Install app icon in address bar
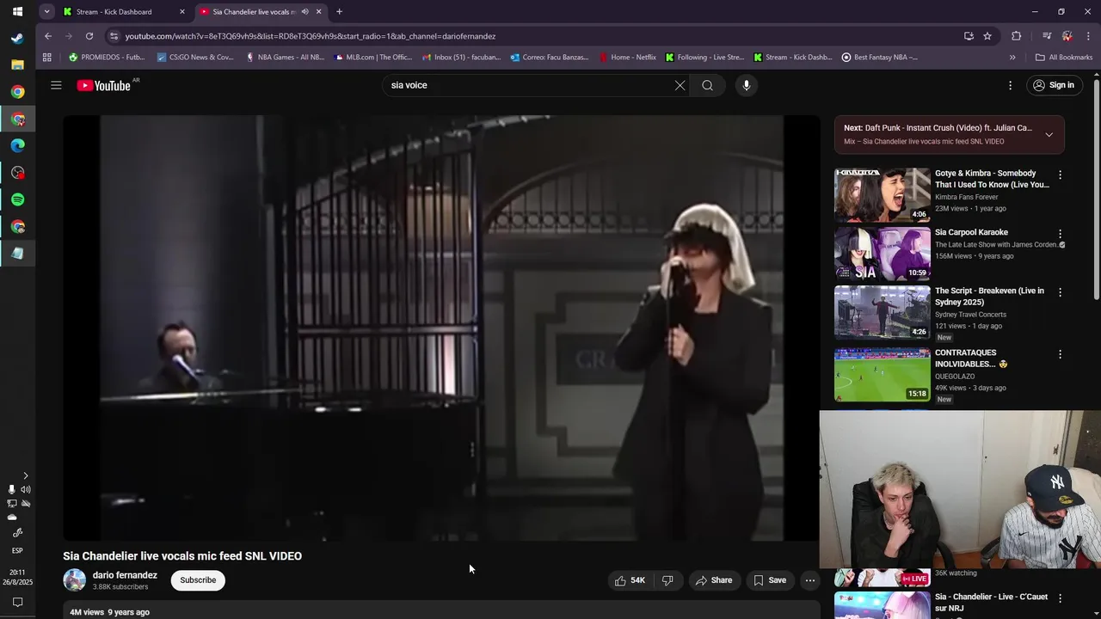Screen dimensions: 1101x619 [969, 36]
